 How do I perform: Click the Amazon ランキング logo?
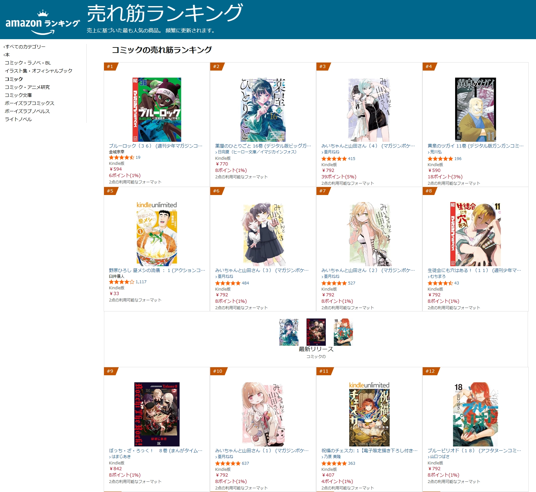[42, 22]
